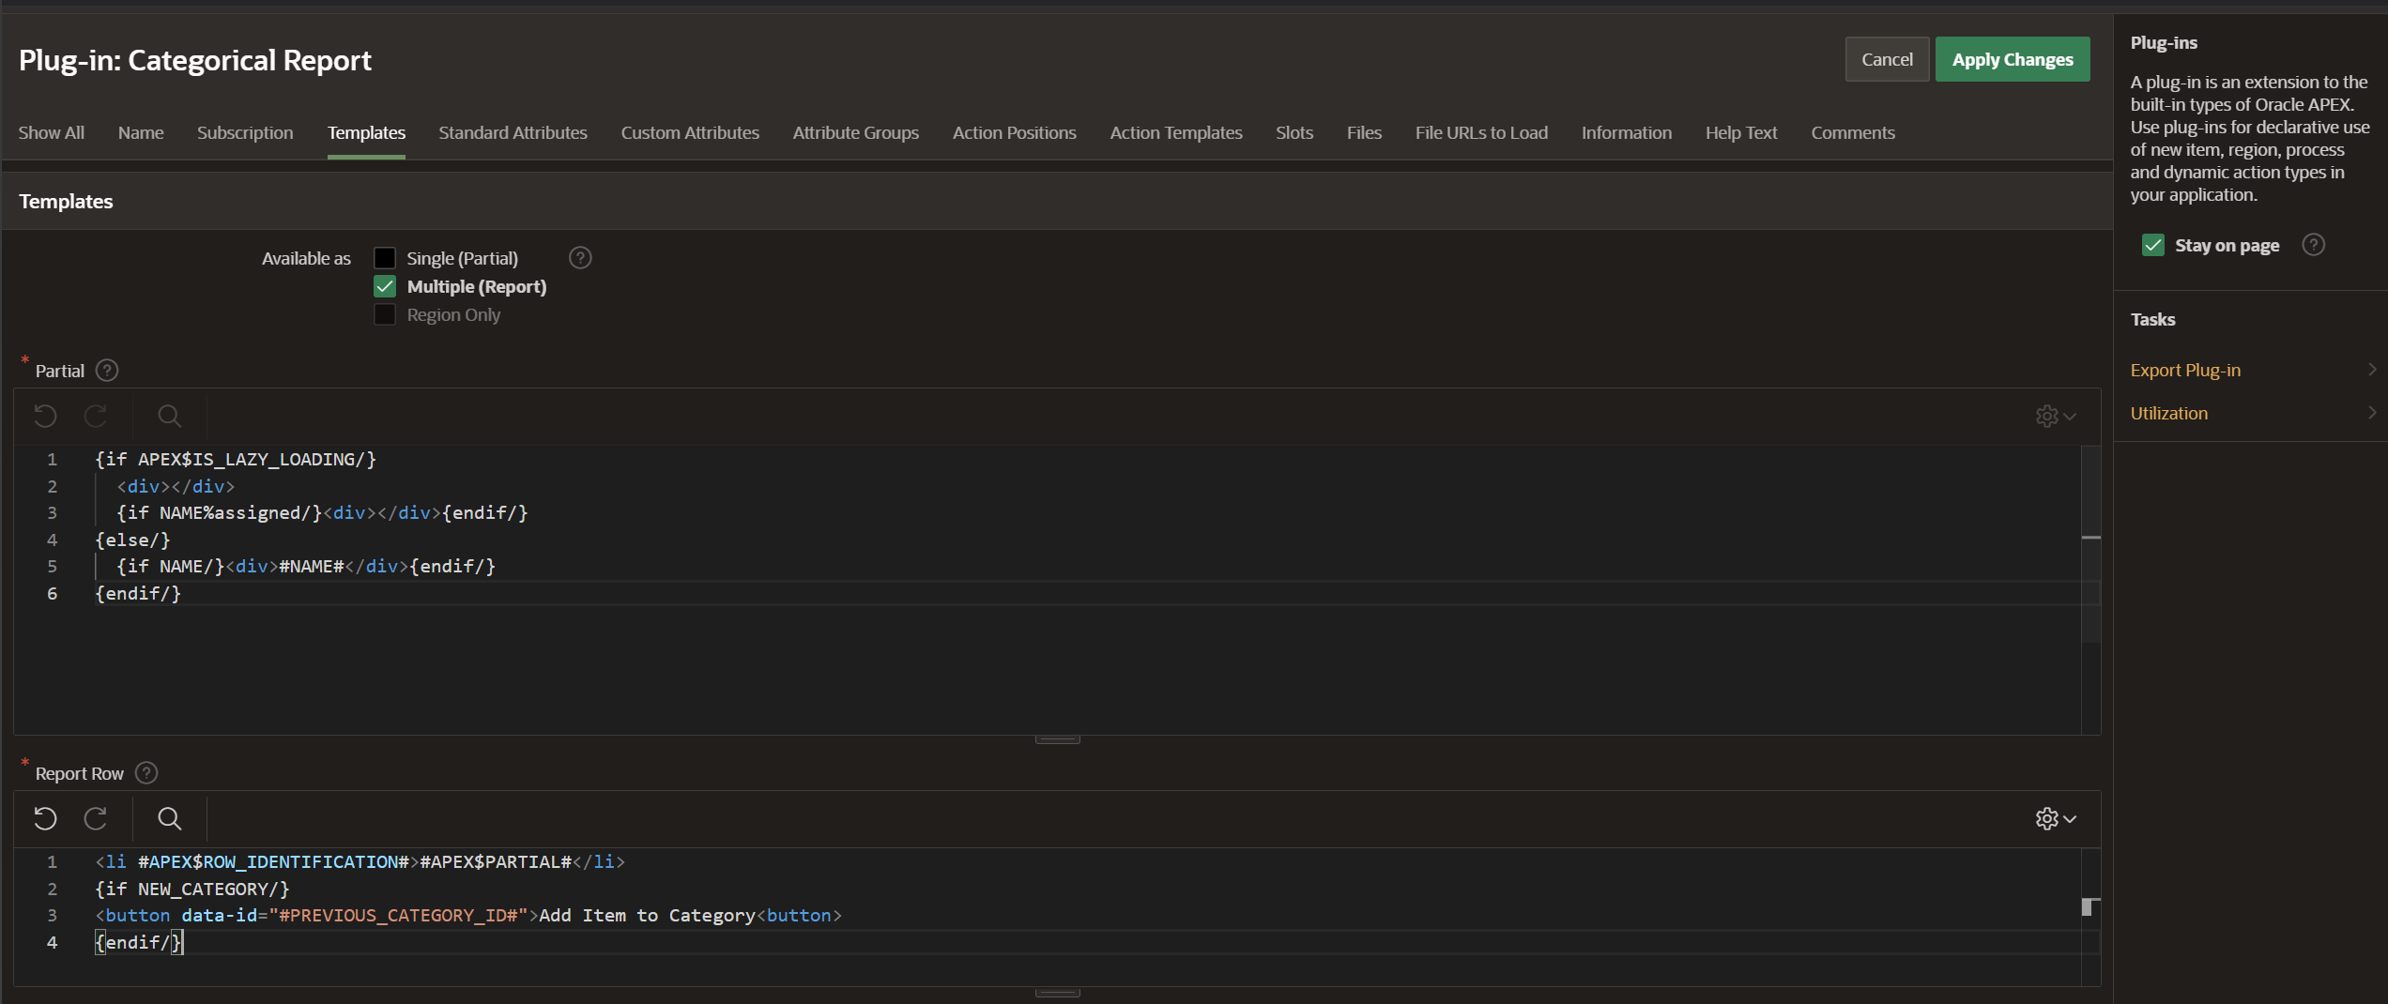Go to the Subscription tab

coord(245,133)
